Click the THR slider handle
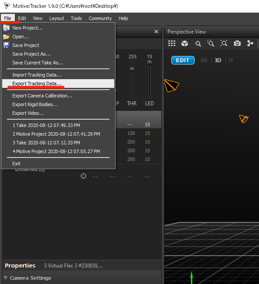Viewport: 259px width, 284px height. [132, 69]
